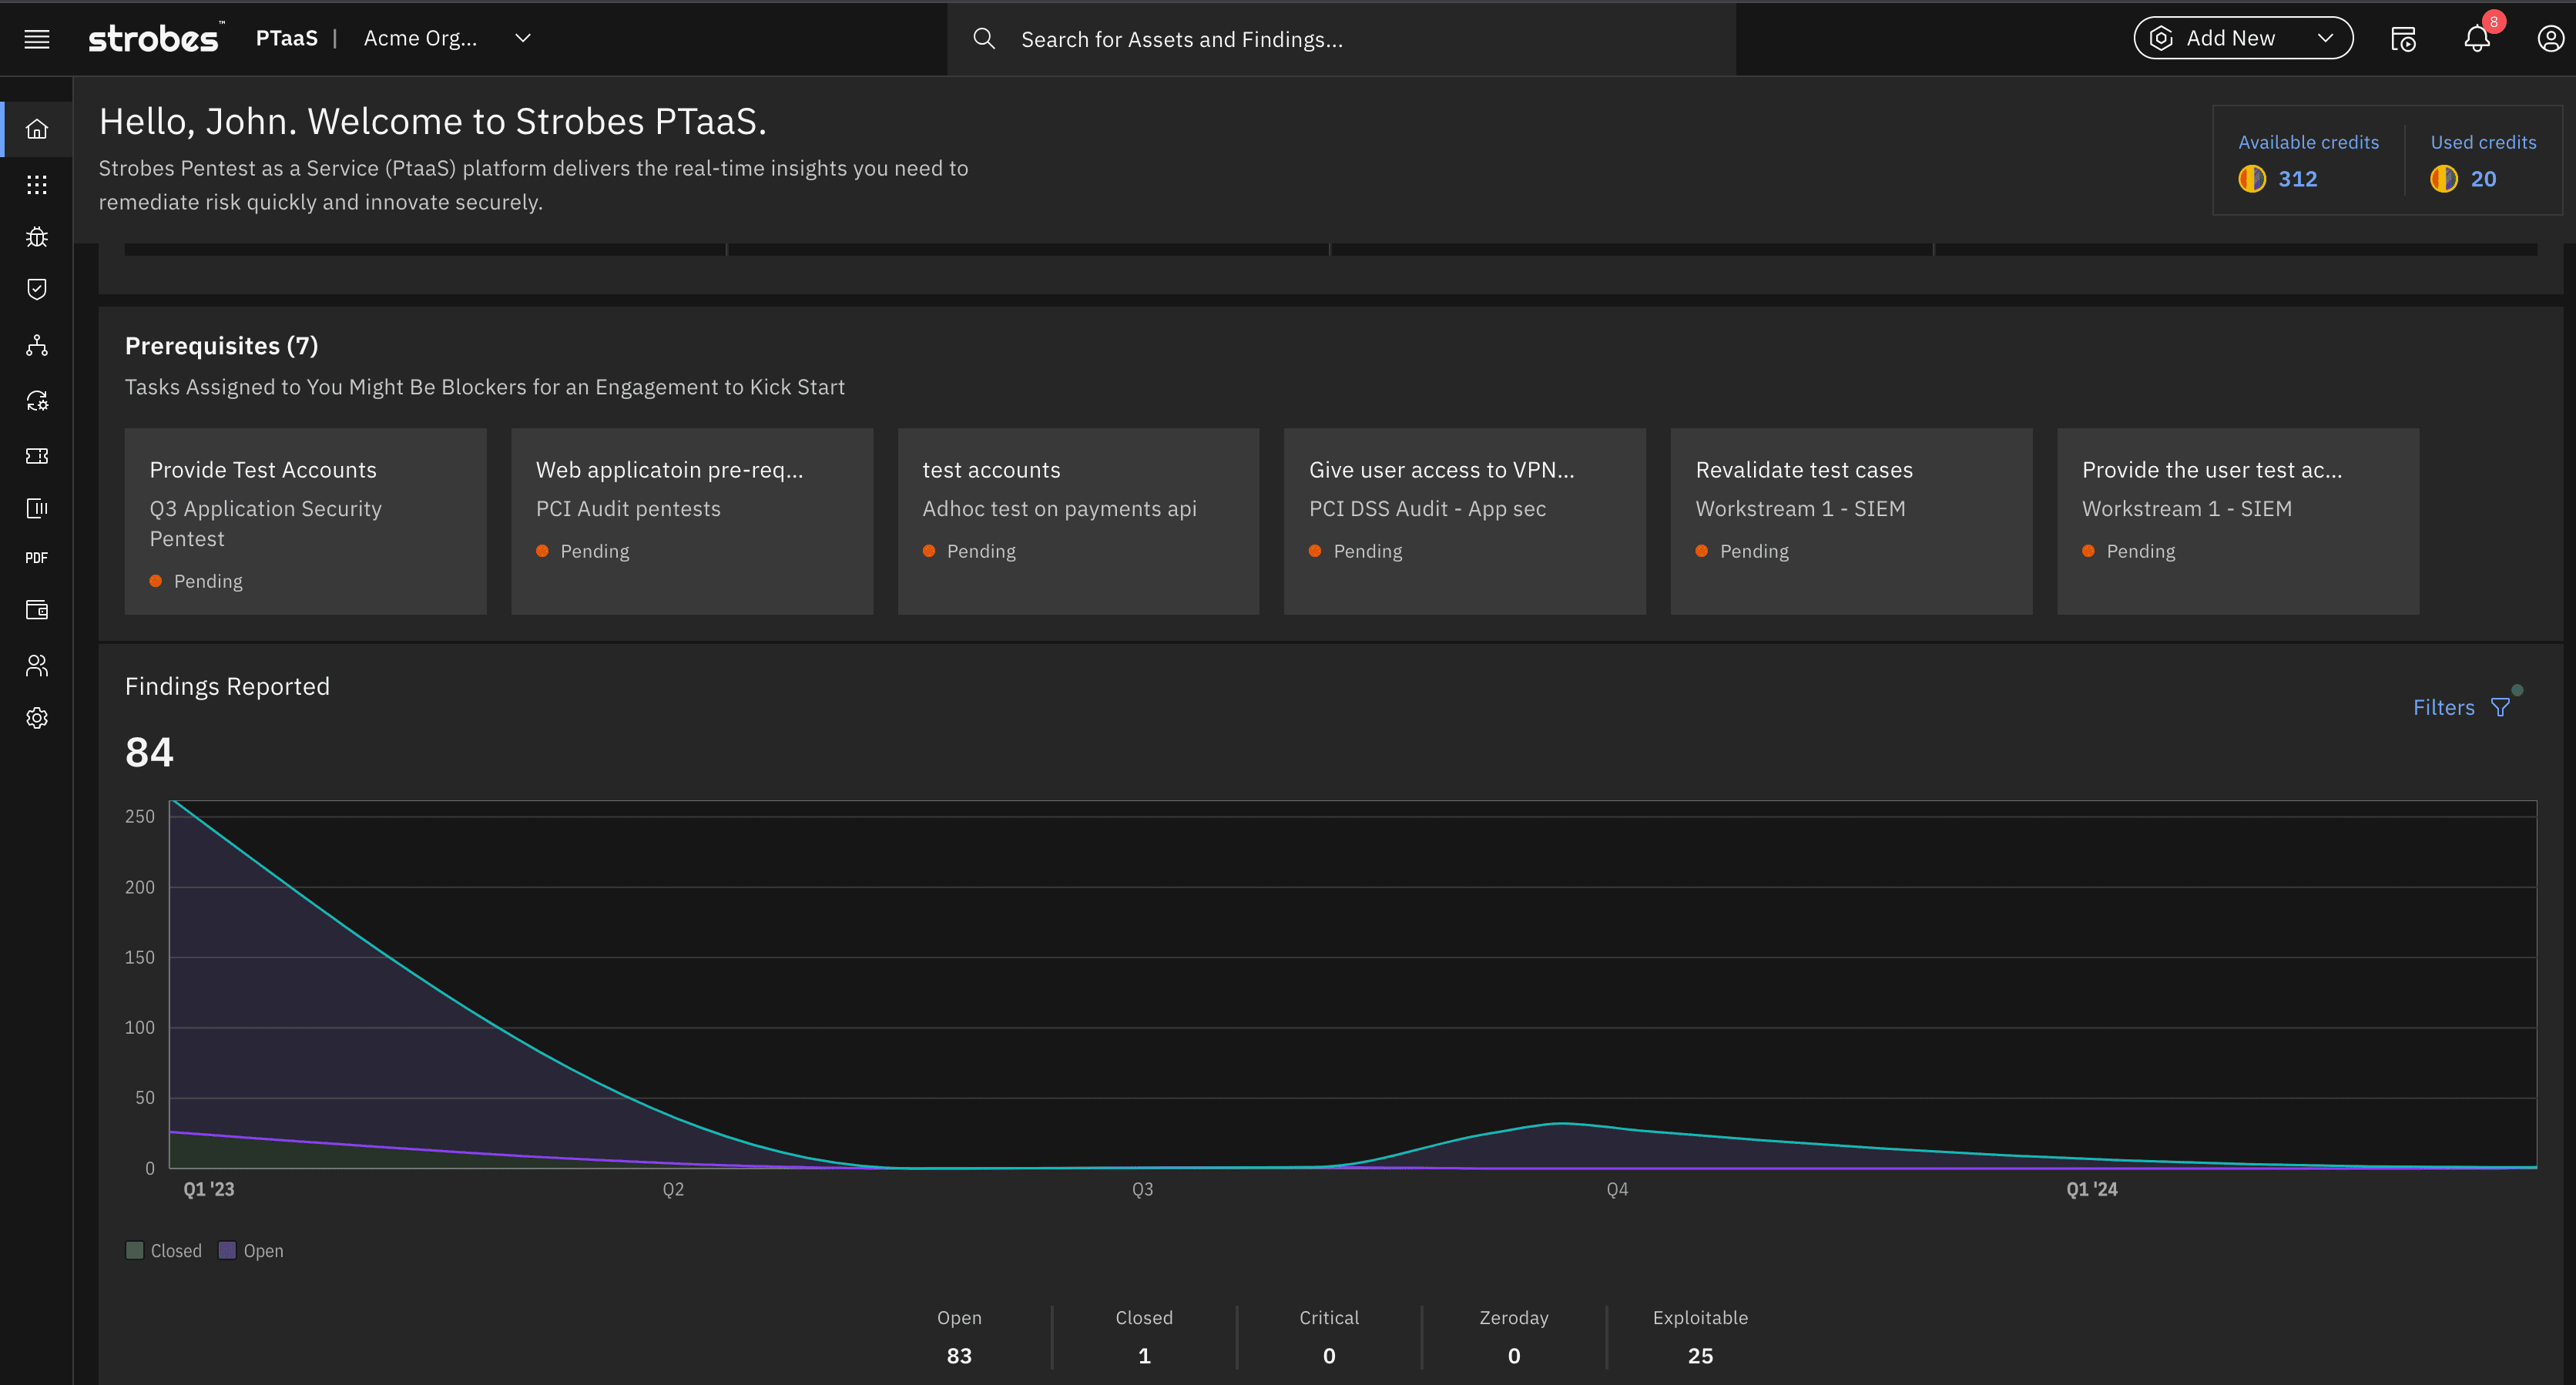Open the wallet credits sidebar icon
The width and height of the screenshot is (2576, 1385).
pos(37,610)
